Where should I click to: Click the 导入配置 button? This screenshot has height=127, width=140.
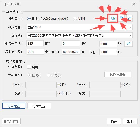click(14, 106)
